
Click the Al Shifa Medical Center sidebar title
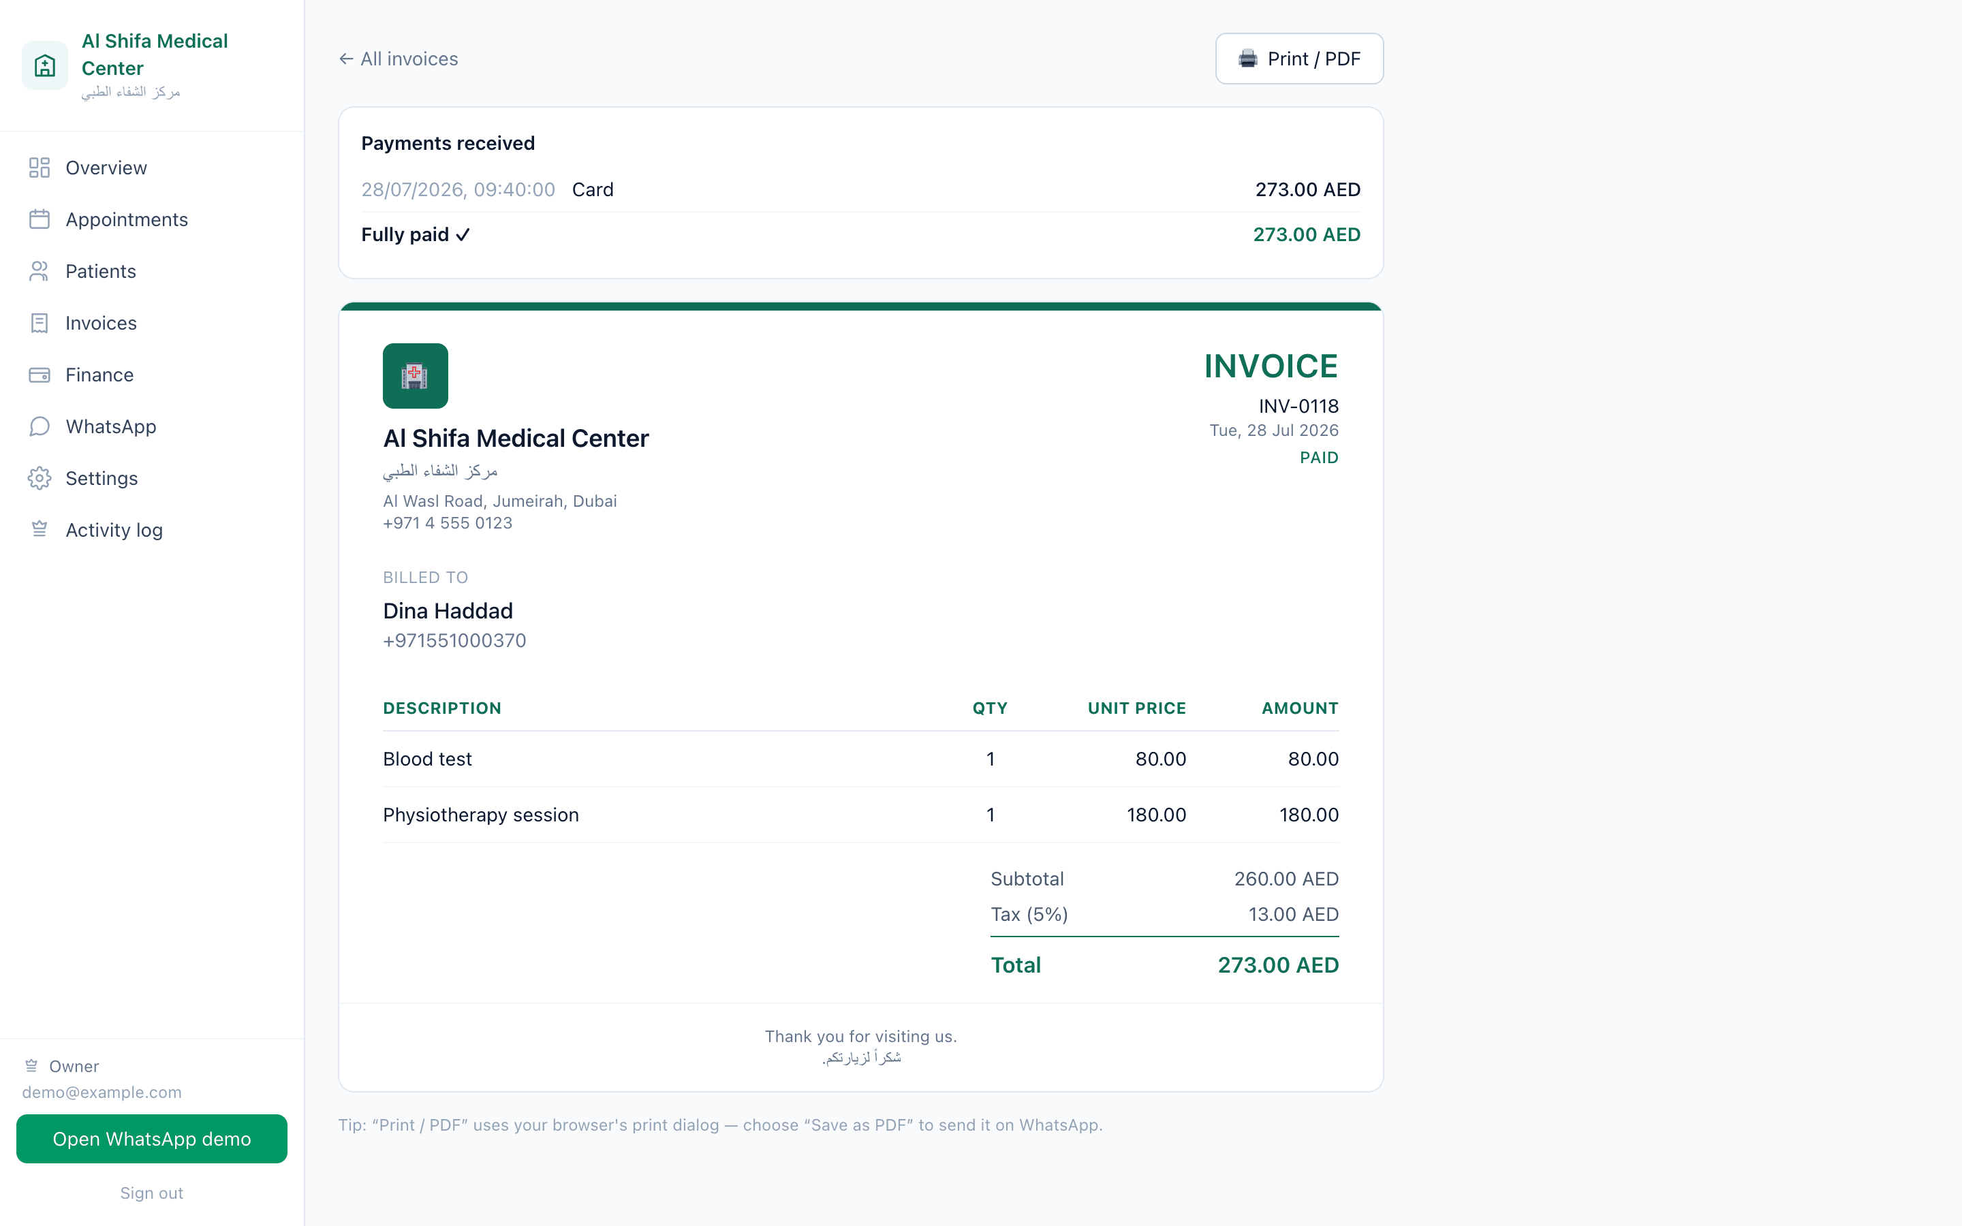click(x=154, y=54)
